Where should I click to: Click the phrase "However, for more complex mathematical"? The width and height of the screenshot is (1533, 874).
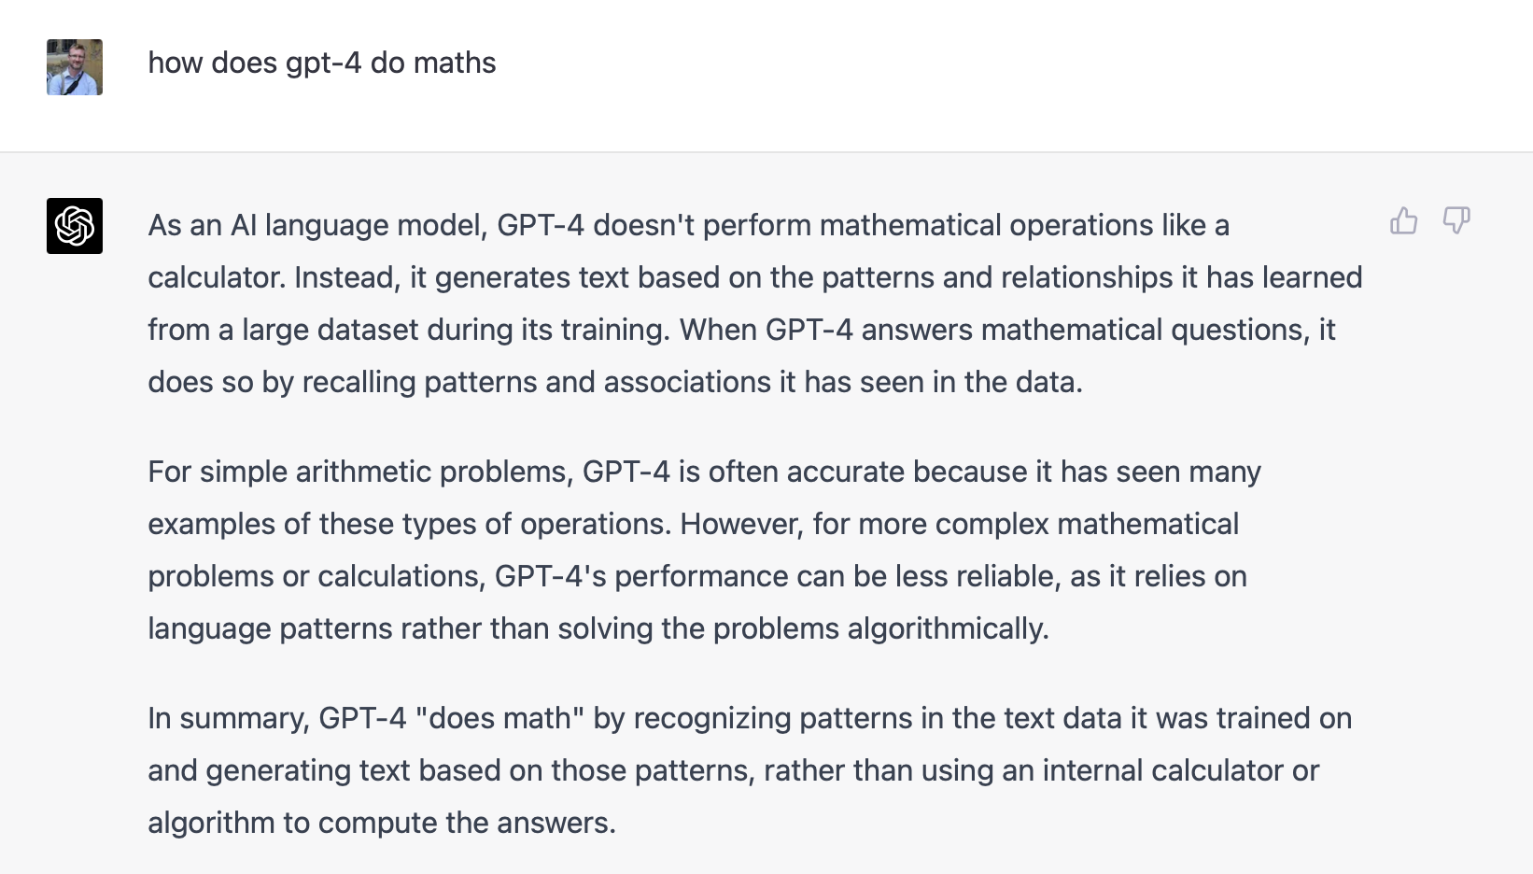click(x=959, y=524)
